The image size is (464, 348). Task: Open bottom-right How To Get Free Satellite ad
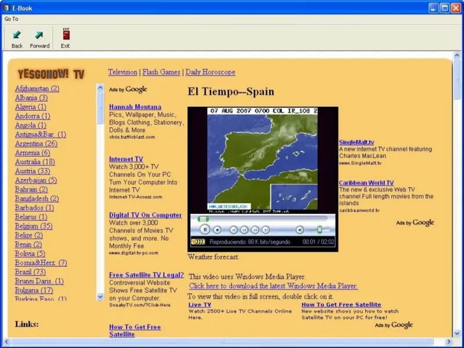(x=341, y=304)
